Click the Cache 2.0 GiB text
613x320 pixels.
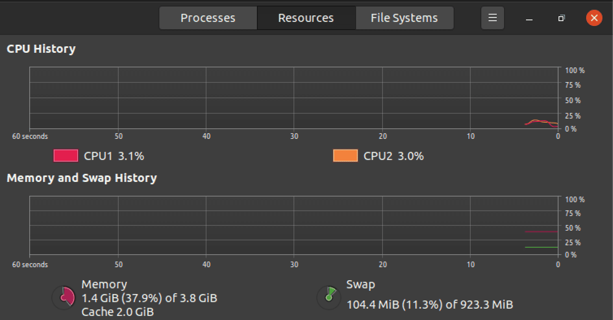pyautogui.click(x=117, y=312)
